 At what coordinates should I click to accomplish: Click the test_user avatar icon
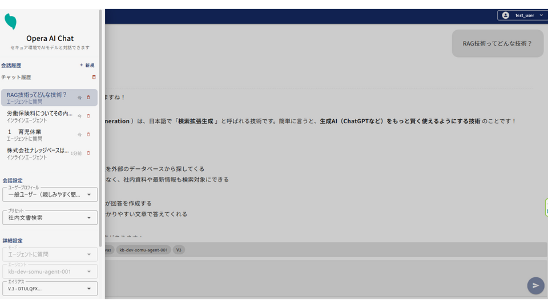point(505,15)
